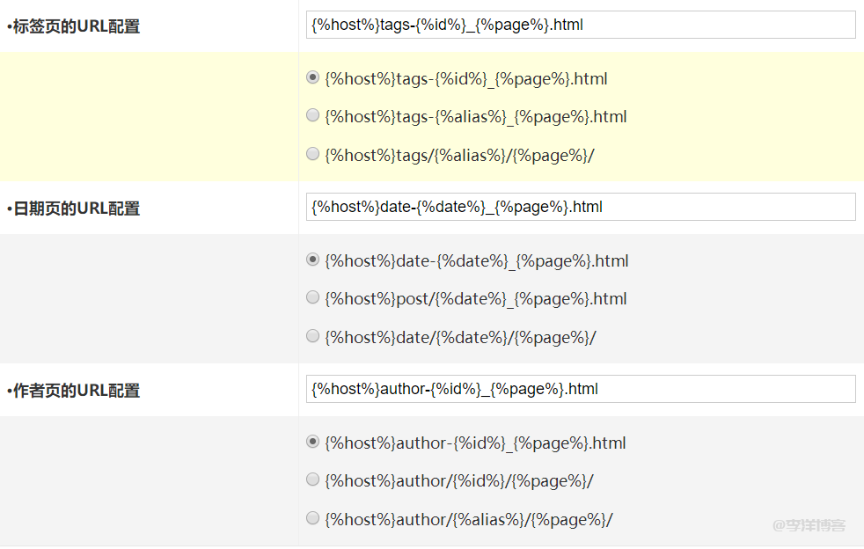Click the author page URL configuration text field
This screenshot has height=549, width=864.
(581, 389)
